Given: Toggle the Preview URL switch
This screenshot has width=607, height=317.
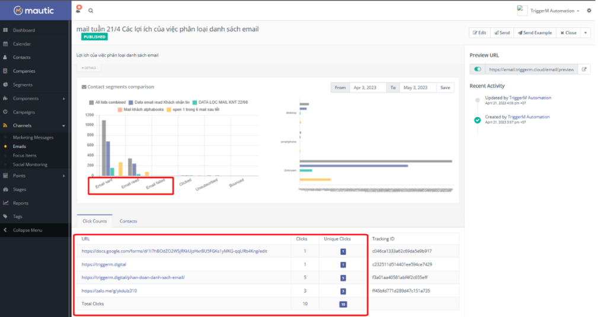Looking at the screenshot, I should [477, 69].
